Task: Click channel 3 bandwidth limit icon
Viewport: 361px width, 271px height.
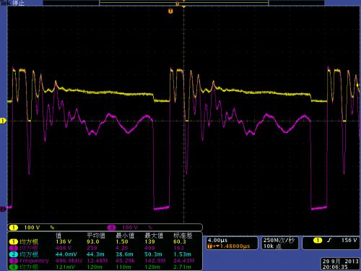Action: 150,228
